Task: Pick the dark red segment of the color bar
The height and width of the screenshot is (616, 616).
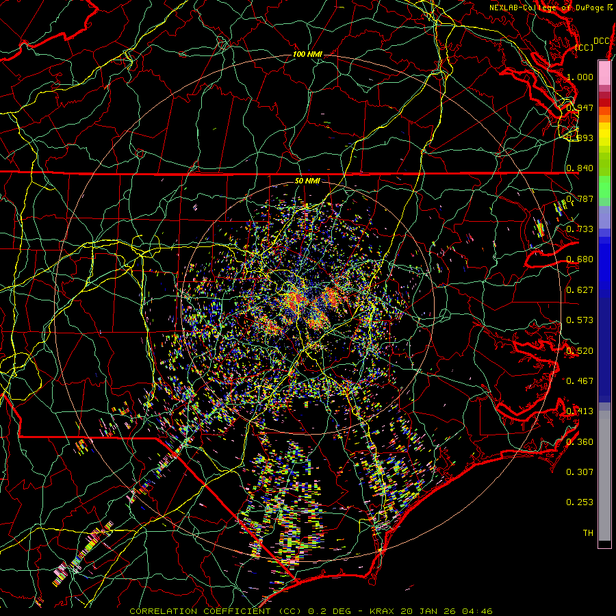Action: point(604,103)
